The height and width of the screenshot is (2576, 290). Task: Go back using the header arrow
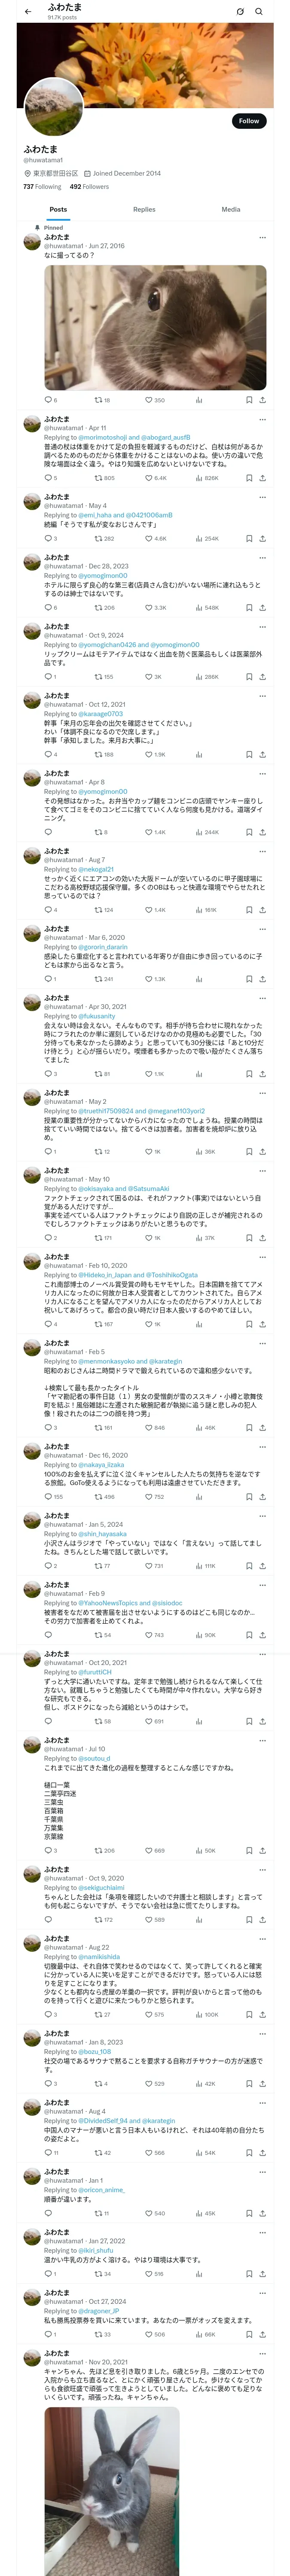(x=28, y=12)
